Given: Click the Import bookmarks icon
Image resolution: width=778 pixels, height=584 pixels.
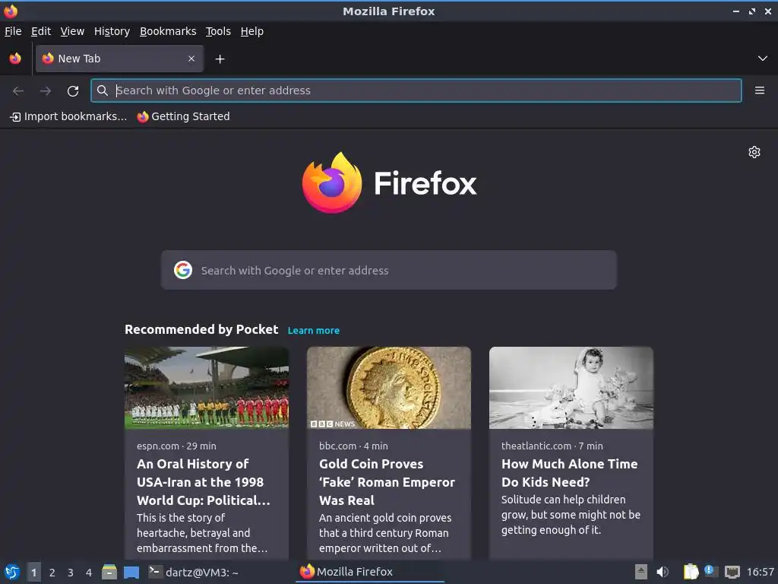Looking at the screenshot, I should click(15, 116).
